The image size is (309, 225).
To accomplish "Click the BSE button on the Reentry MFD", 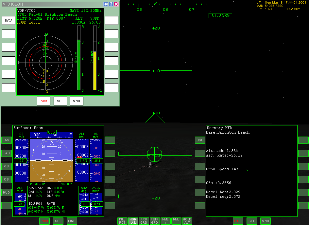I will 200,140.
